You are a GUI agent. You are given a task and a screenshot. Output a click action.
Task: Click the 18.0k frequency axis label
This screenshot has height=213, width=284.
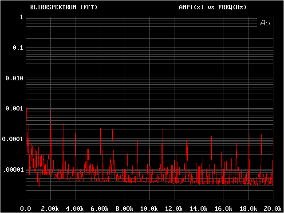(x=249, y=208)
